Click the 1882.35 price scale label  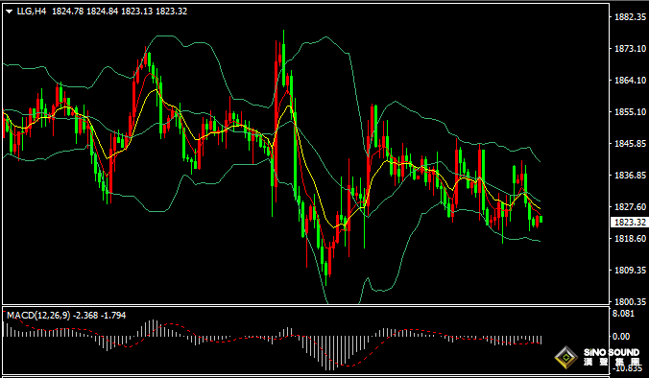631,17
